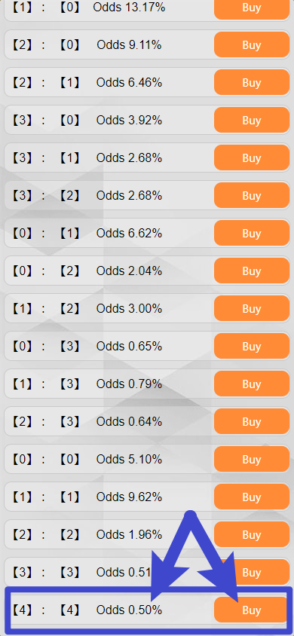Buy the 2:3 score at 0.64% odds
The height and width of the screenshot is (636, 294).
252,422
